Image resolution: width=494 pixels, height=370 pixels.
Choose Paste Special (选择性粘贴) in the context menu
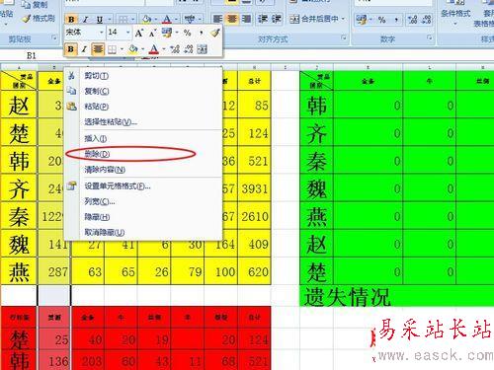tap(143, 122)
